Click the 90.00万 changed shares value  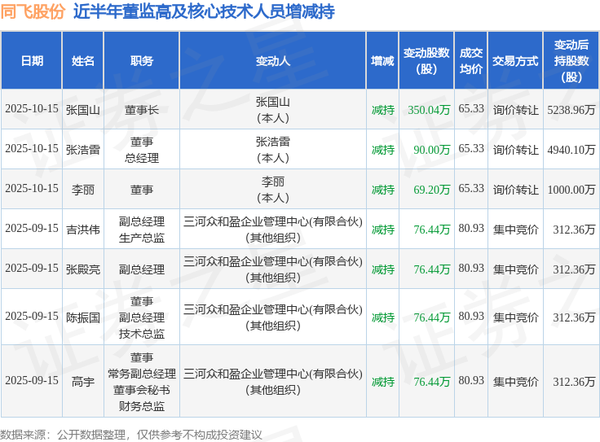431,150
